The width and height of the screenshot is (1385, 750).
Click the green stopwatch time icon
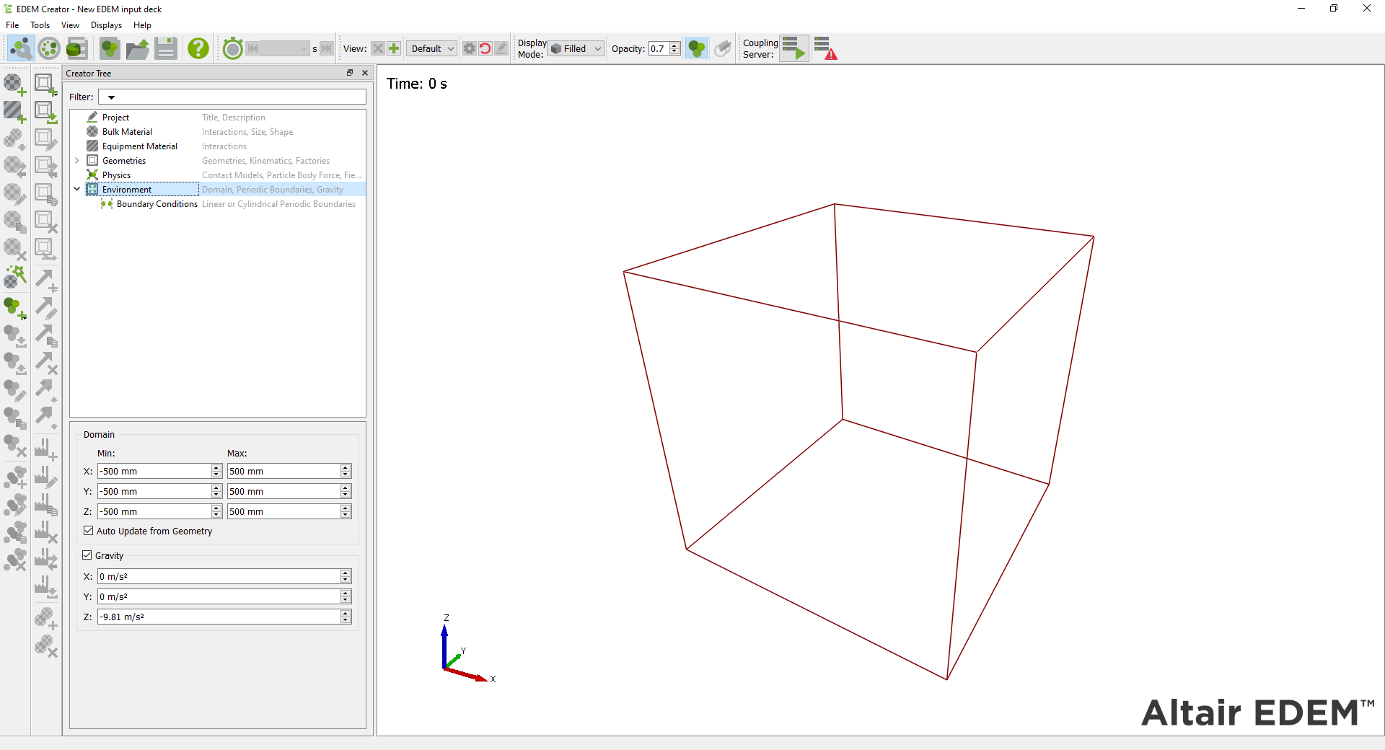coord(232,48)
